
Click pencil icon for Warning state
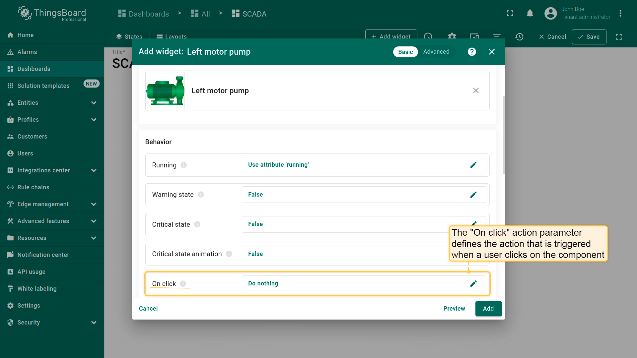pos(473,195)
